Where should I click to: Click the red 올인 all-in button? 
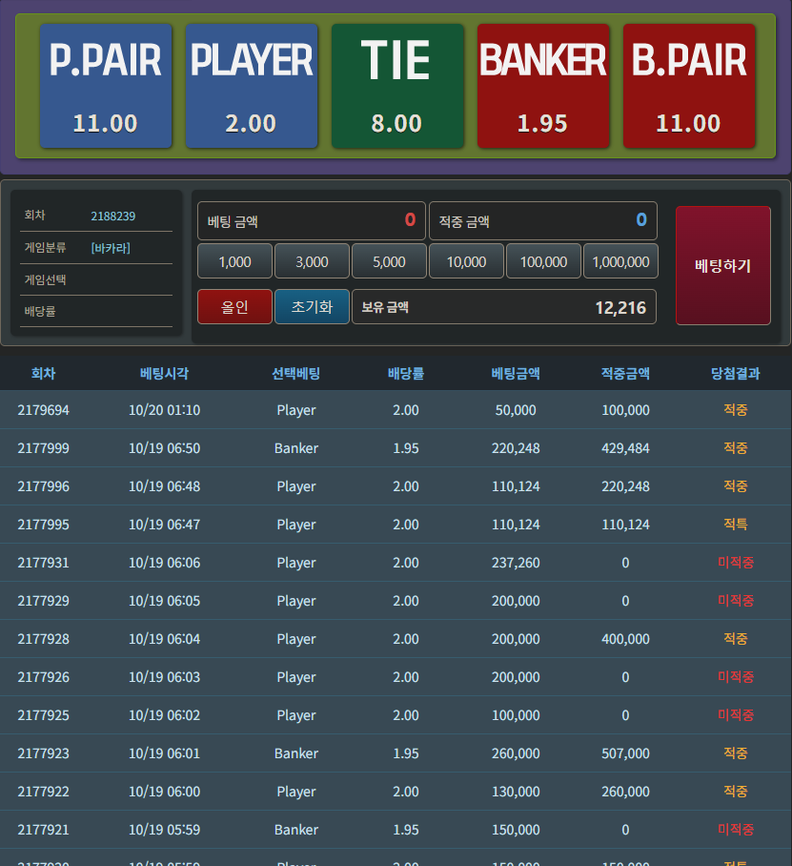point(234,306)
